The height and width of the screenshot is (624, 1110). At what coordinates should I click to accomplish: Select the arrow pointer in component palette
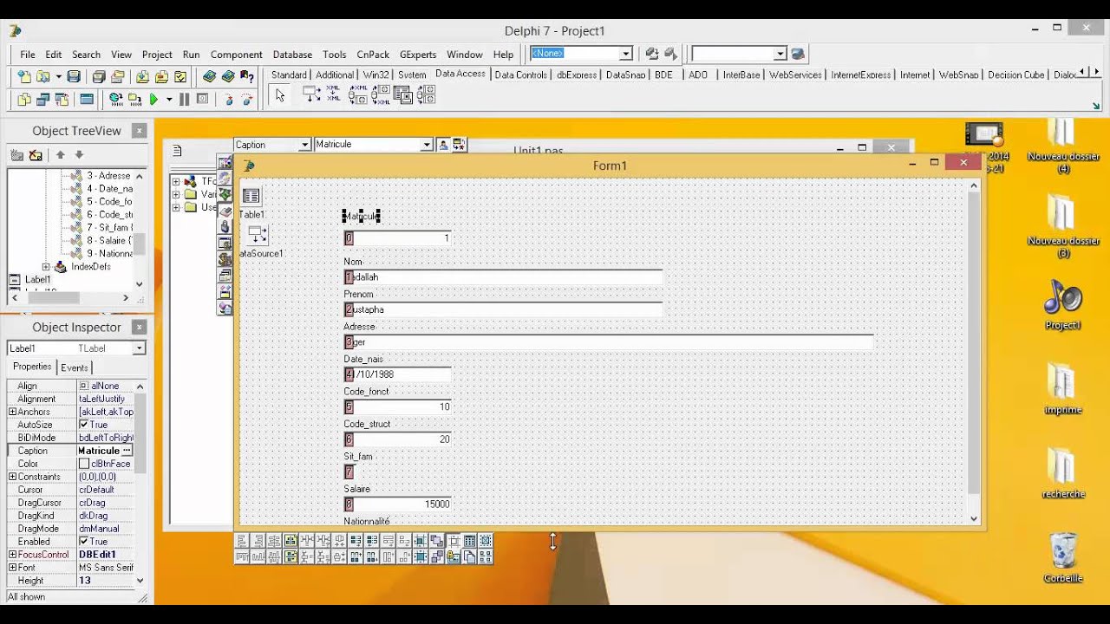tap(280, 95)
